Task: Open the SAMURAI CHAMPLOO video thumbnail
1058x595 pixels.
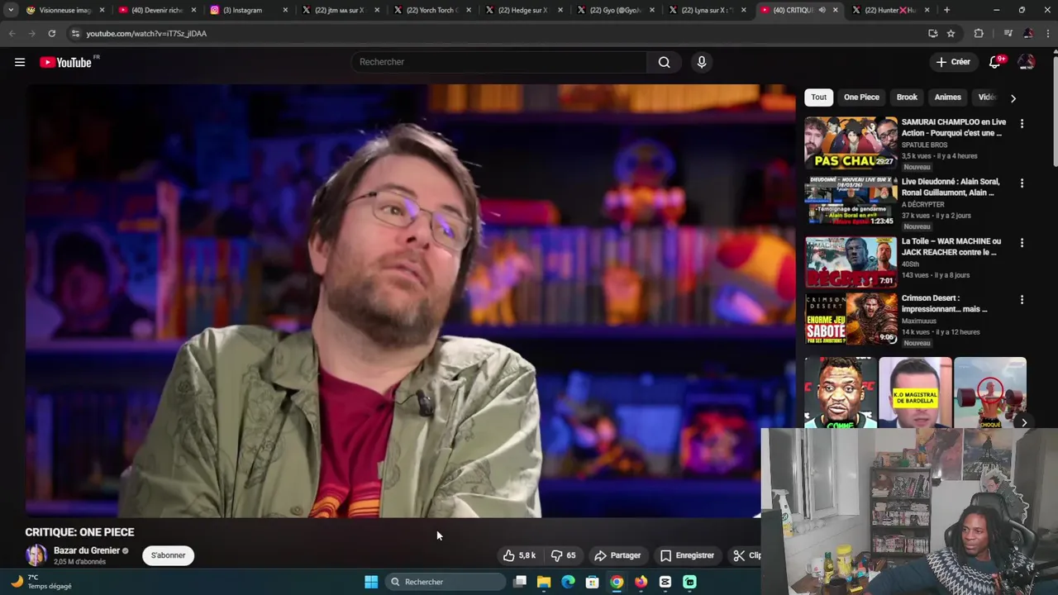Action: 851,142
